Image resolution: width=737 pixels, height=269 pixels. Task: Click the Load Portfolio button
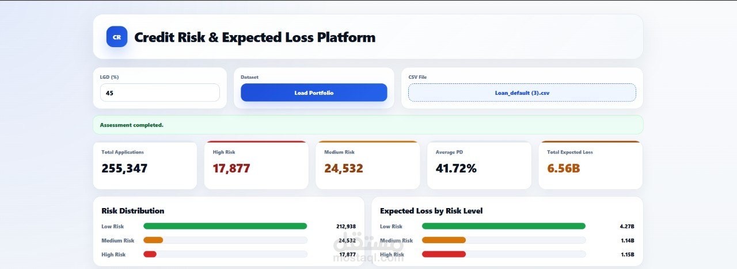[x=314, y=93]
